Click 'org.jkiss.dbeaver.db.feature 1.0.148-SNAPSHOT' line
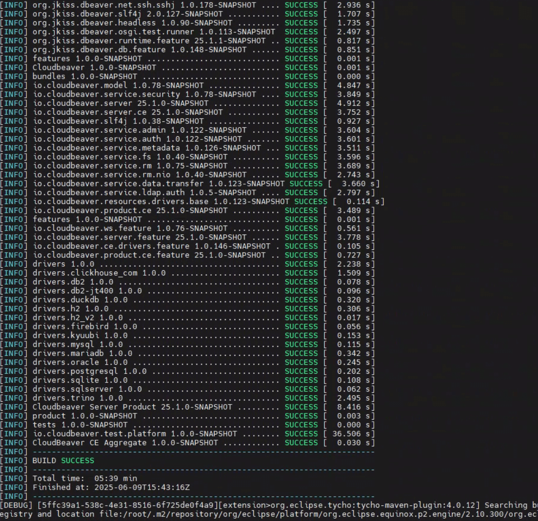This screenshot has height=521, width=538. coord(187,50)
